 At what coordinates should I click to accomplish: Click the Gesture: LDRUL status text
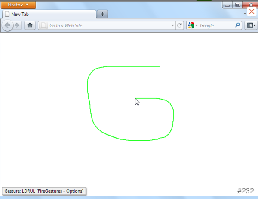click(44, 191)
